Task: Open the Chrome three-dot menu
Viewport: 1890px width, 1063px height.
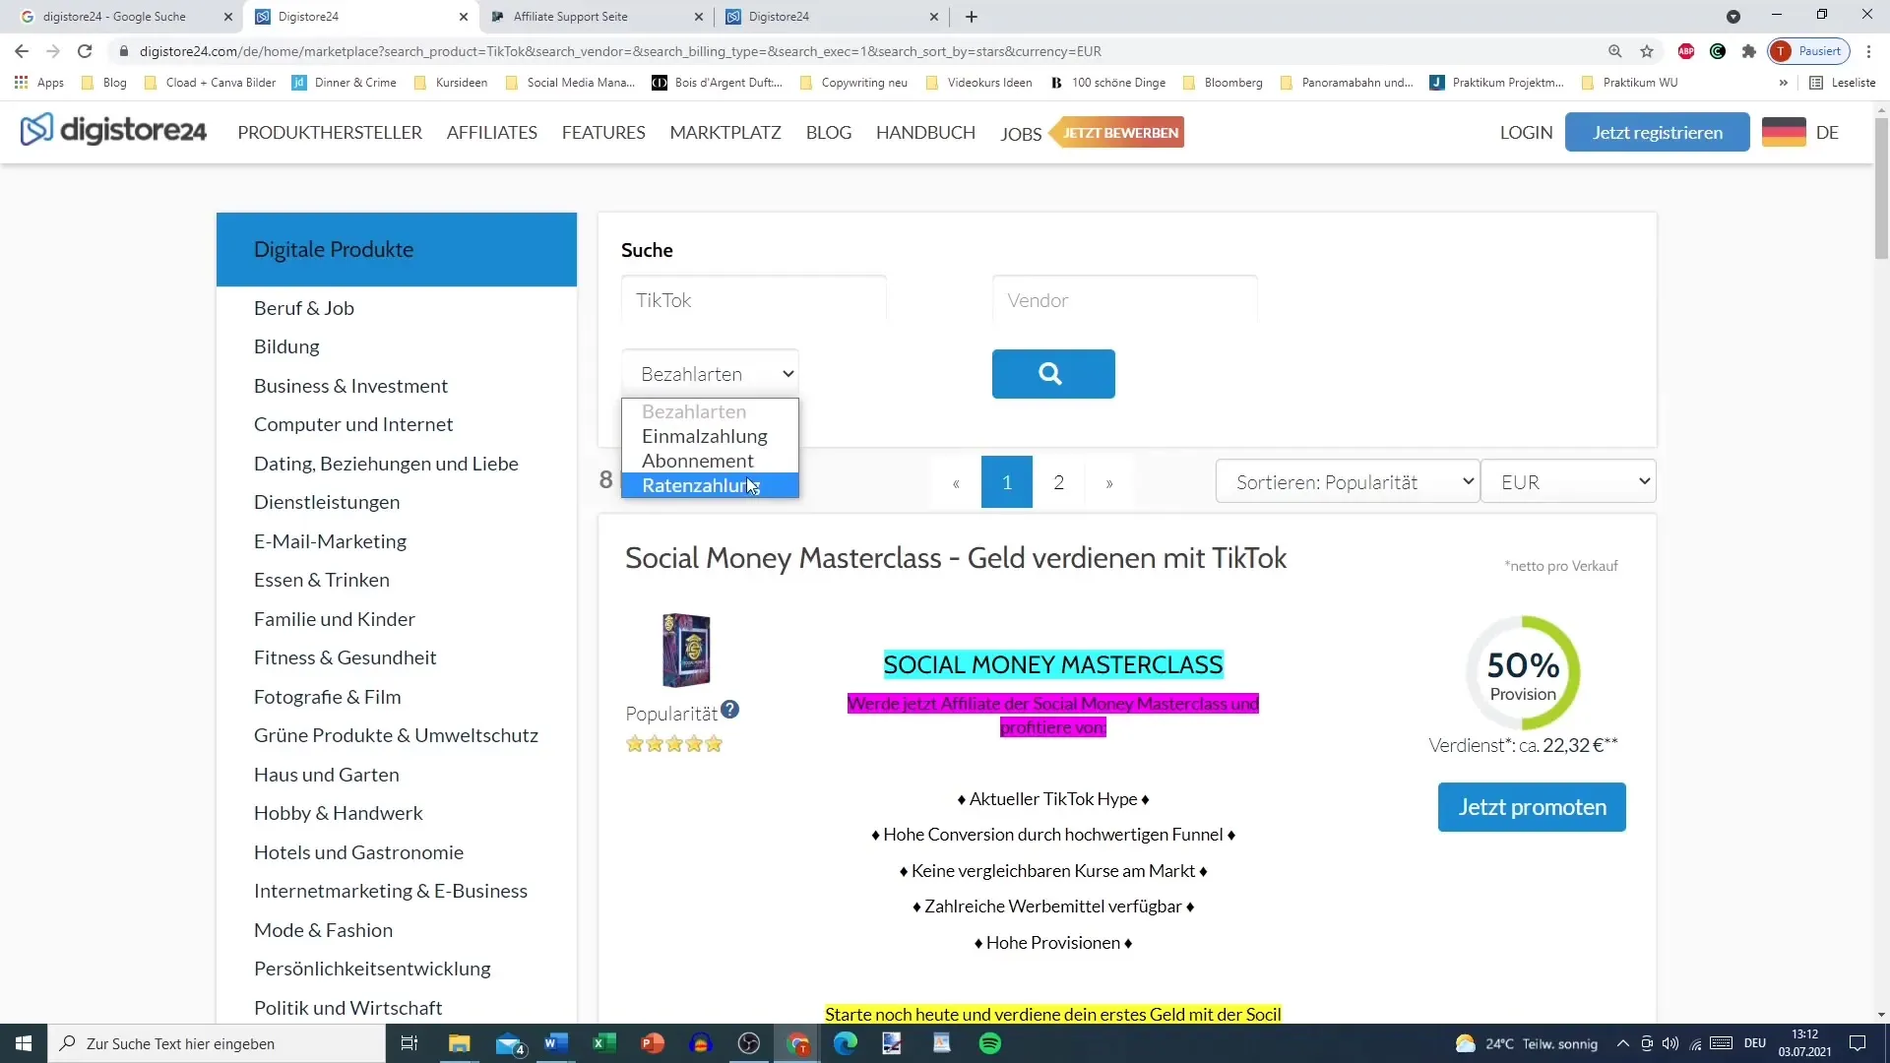Action: pos(1869,51)
